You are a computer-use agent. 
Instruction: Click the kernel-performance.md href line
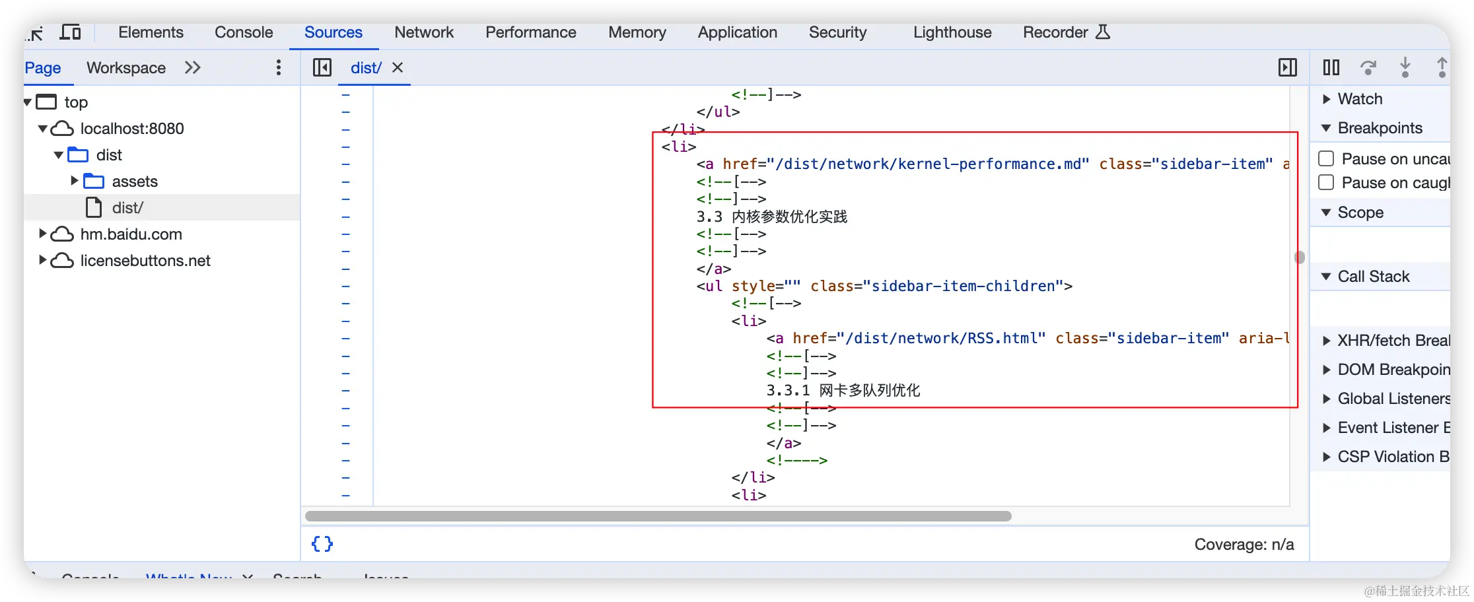tap(993, 164)
